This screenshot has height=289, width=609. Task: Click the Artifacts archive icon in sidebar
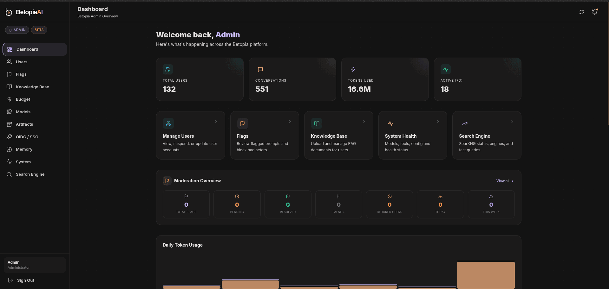[x=9, y=124]
